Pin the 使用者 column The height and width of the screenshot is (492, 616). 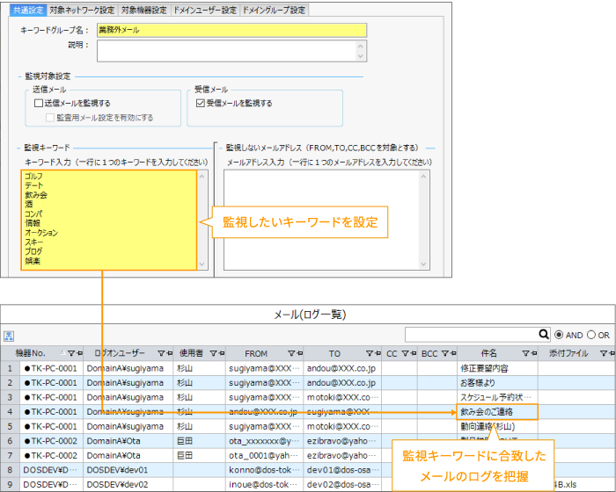coord(222,353)
